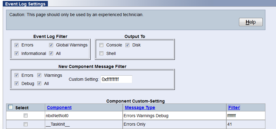The width and height of the screenshot is (276, 129).
Task: Enable Console output checkbox
Action: coord(101,45)
